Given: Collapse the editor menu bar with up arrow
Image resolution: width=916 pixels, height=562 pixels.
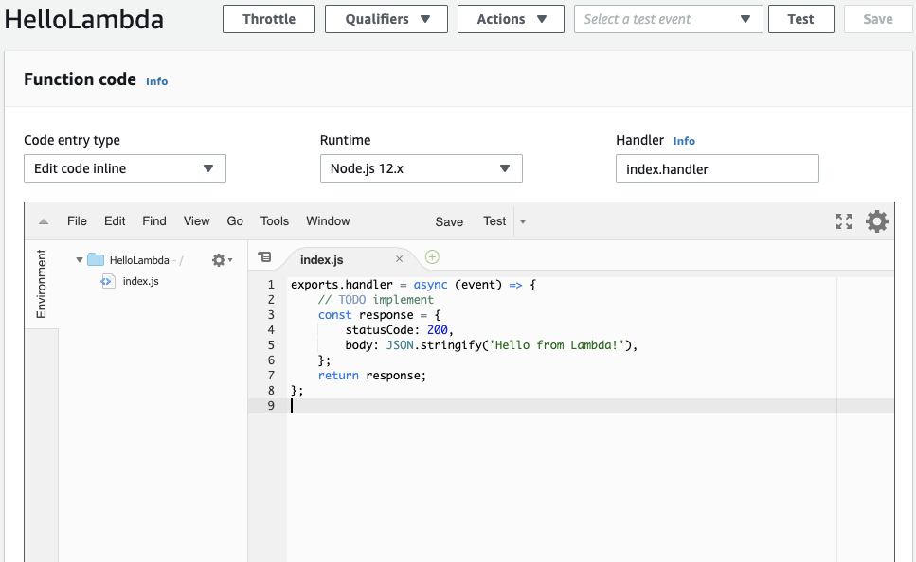Looking at the screenshot, I should (x=44, y=221).
